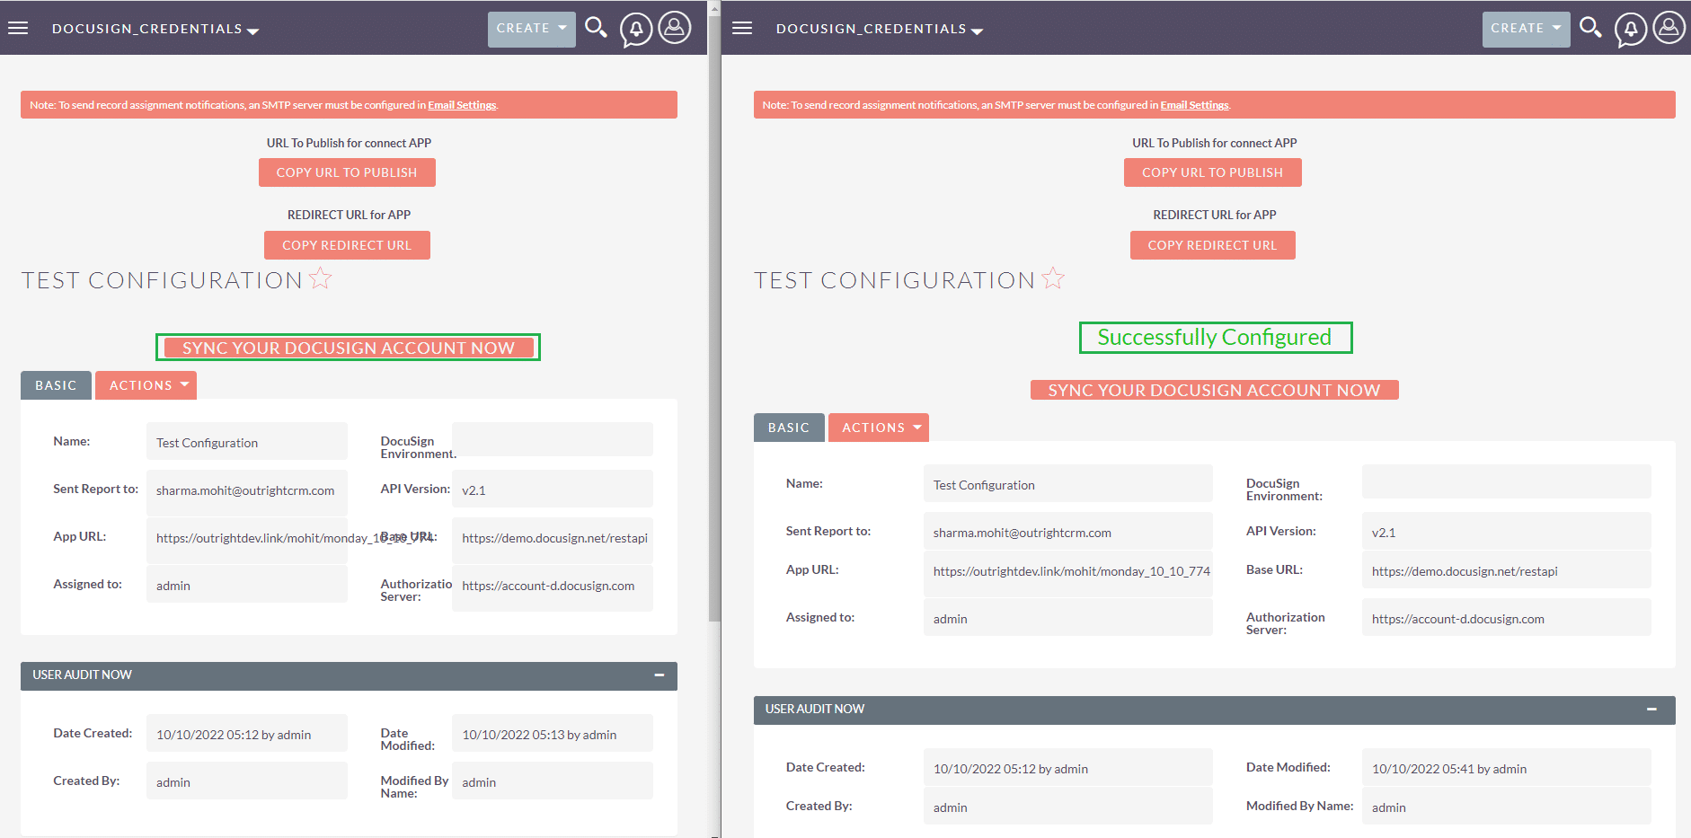Expand DOCUSIGN_CREDENTIALS module menu in left window
Image resolution: width=1691 pixels, height=838 pixels.
(x=155, y=29)
